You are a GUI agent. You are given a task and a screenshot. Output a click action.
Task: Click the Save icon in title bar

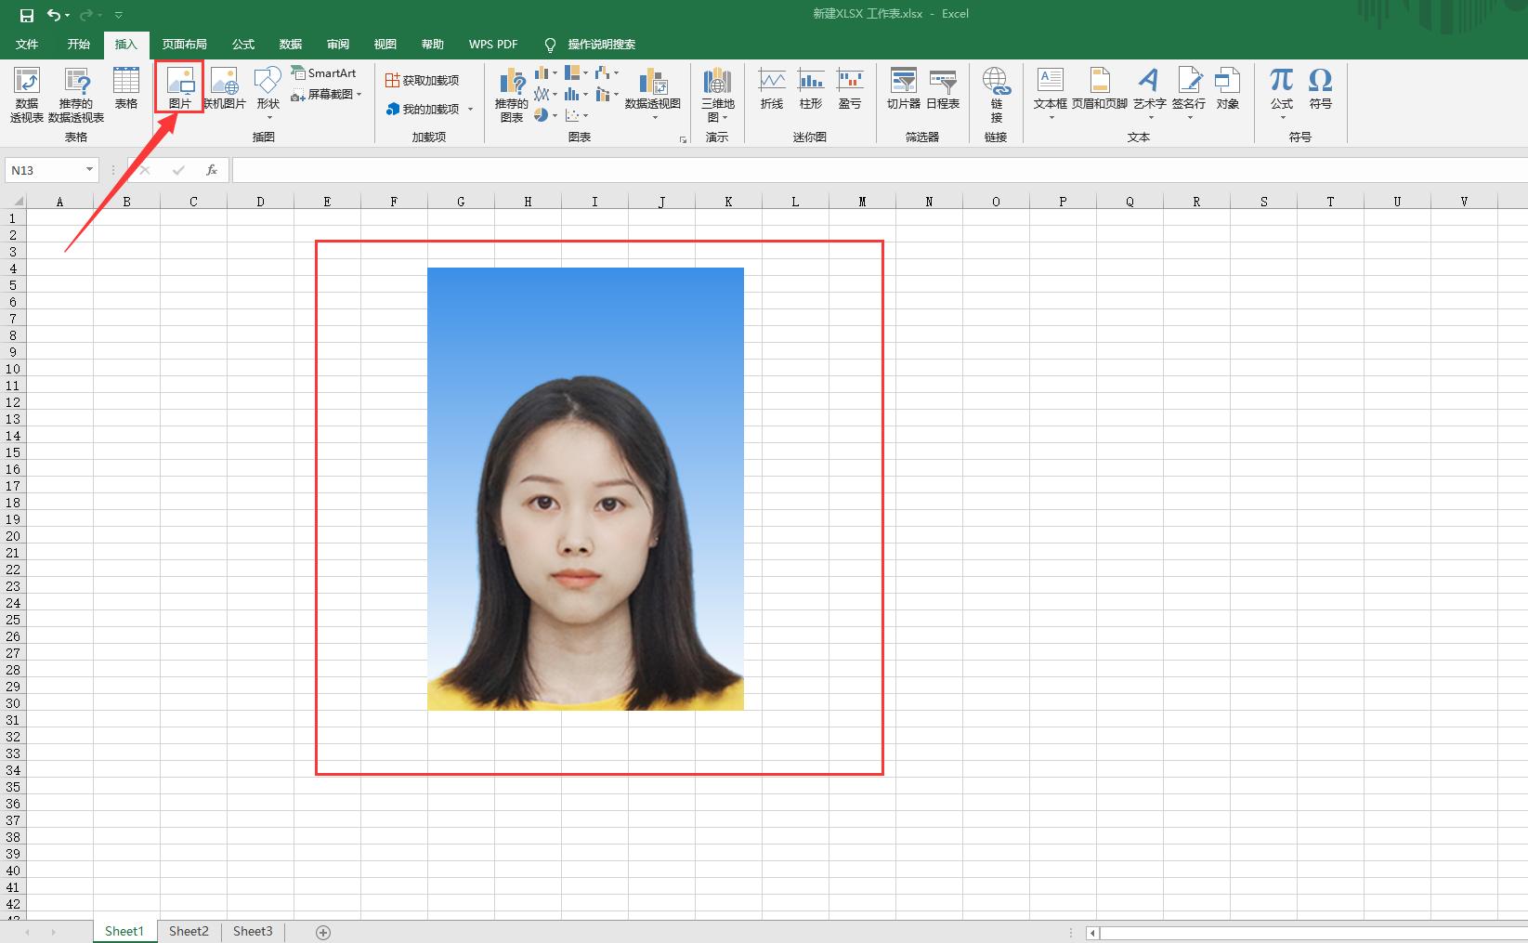(27, 15)
